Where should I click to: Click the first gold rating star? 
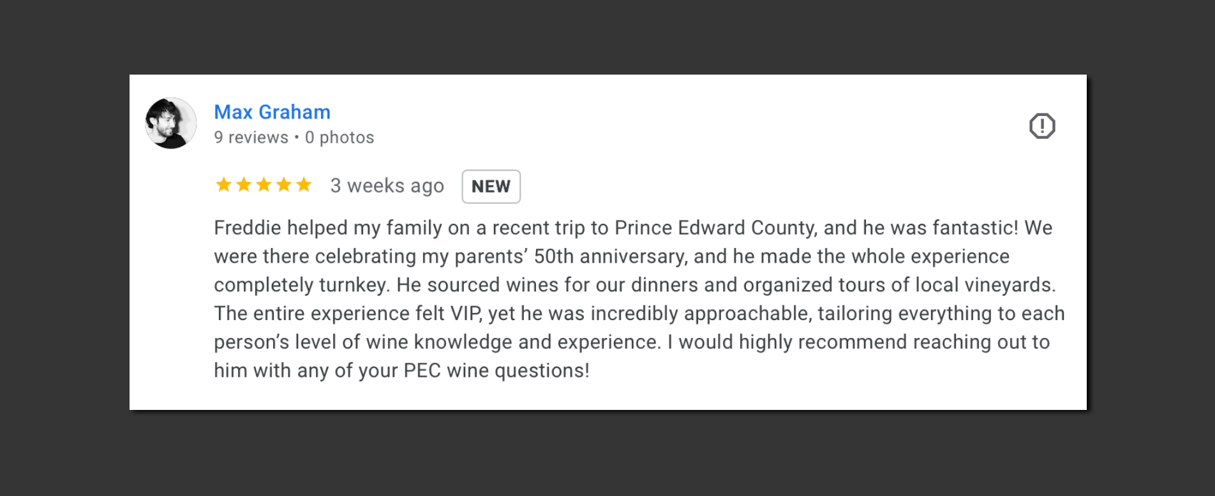point(224,185)
